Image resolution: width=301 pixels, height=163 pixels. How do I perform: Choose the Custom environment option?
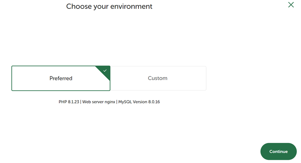pyautogui.click(x=158, y=78)
